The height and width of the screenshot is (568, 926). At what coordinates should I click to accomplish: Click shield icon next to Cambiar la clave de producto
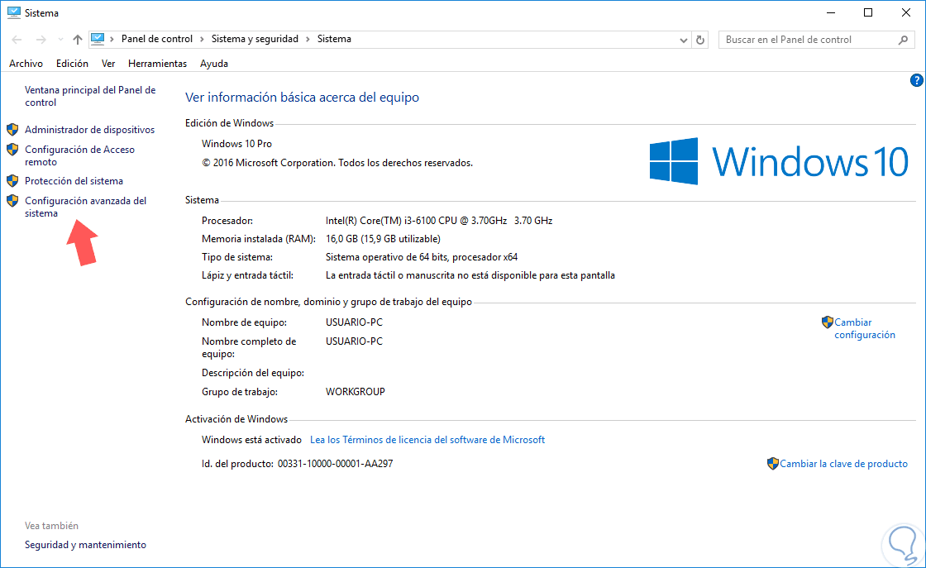point(772,464)
